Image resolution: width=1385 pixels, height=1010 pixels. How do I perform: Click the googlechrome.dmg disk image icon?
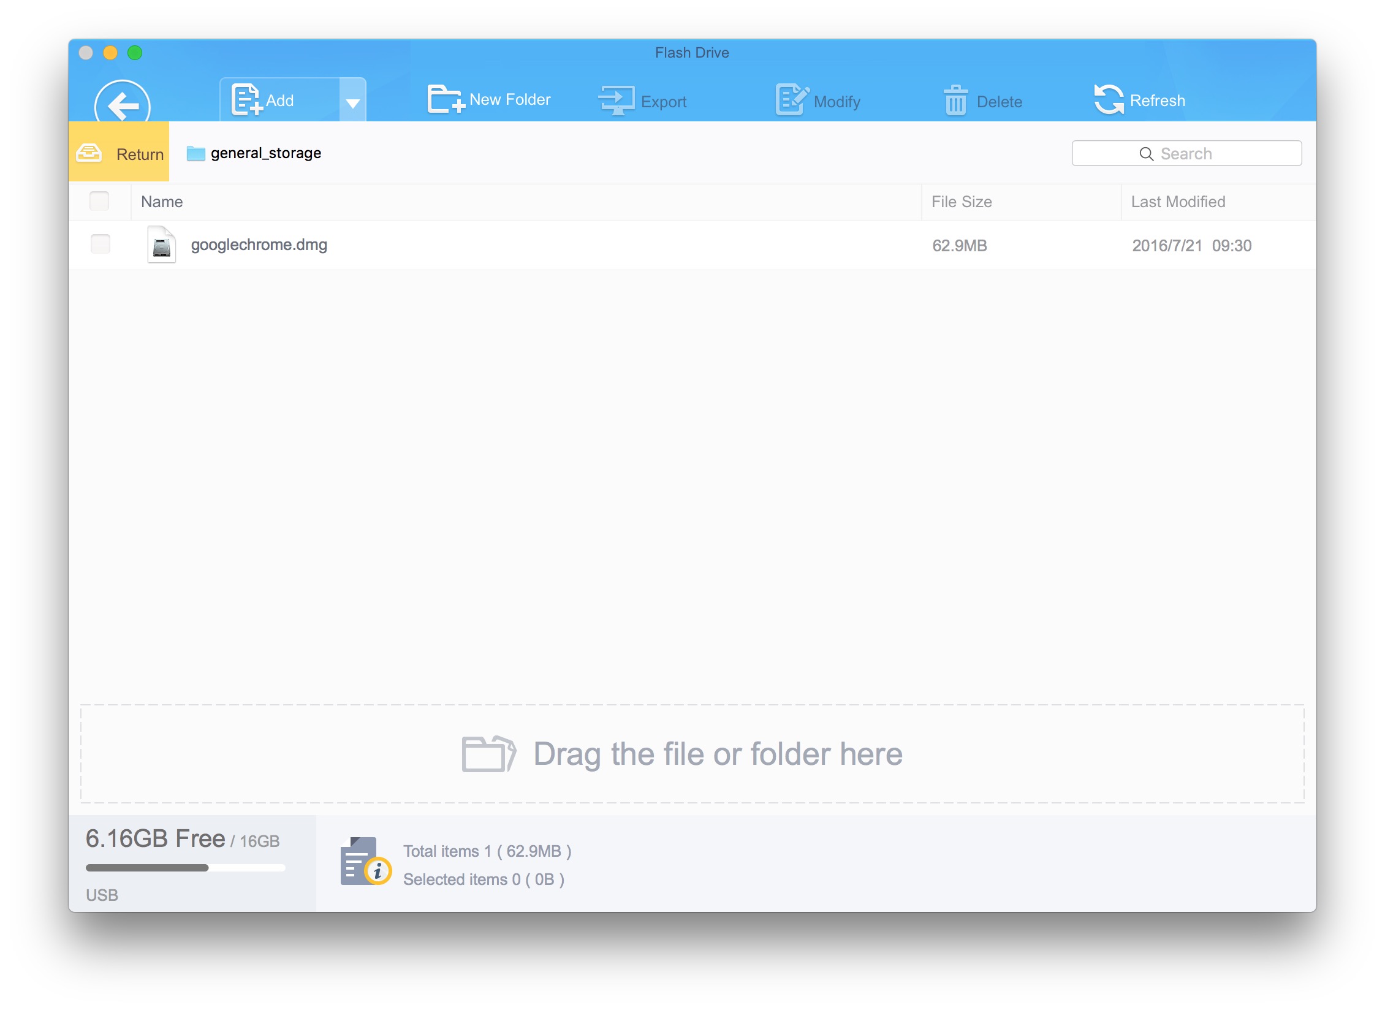(x=162, y=245)
